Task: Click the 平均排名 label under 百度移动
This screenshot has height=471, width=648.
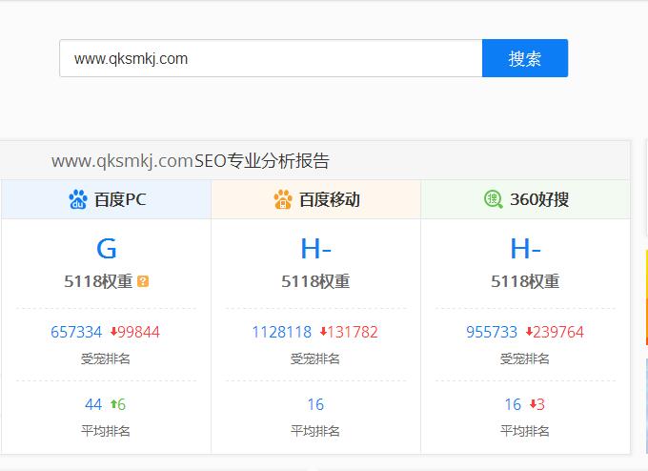Action: pyautogui.click(x=315, y=431)
